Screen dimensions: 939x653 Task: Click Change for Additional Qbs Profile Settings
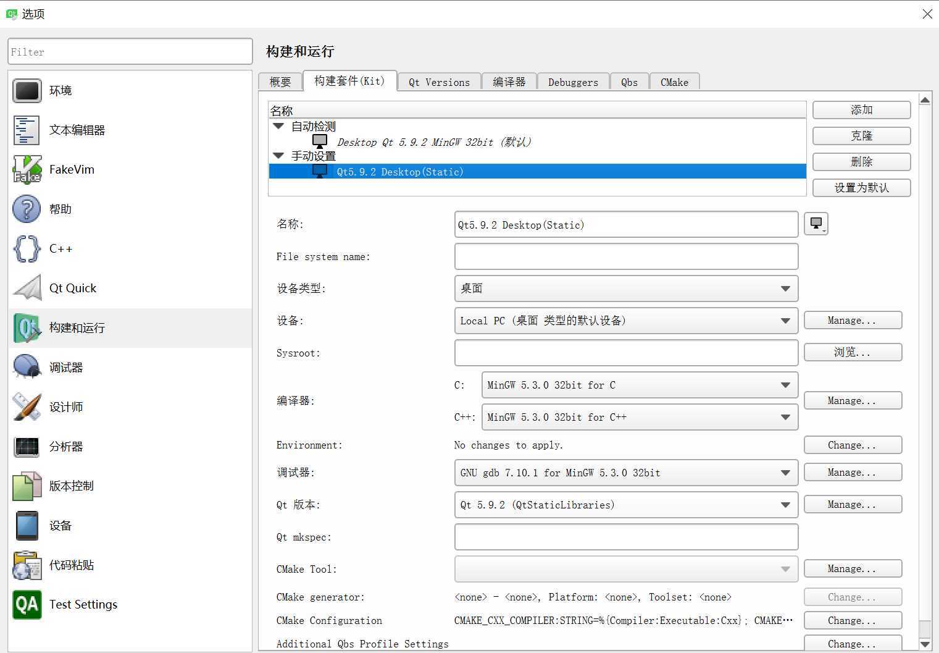(853, 643)
